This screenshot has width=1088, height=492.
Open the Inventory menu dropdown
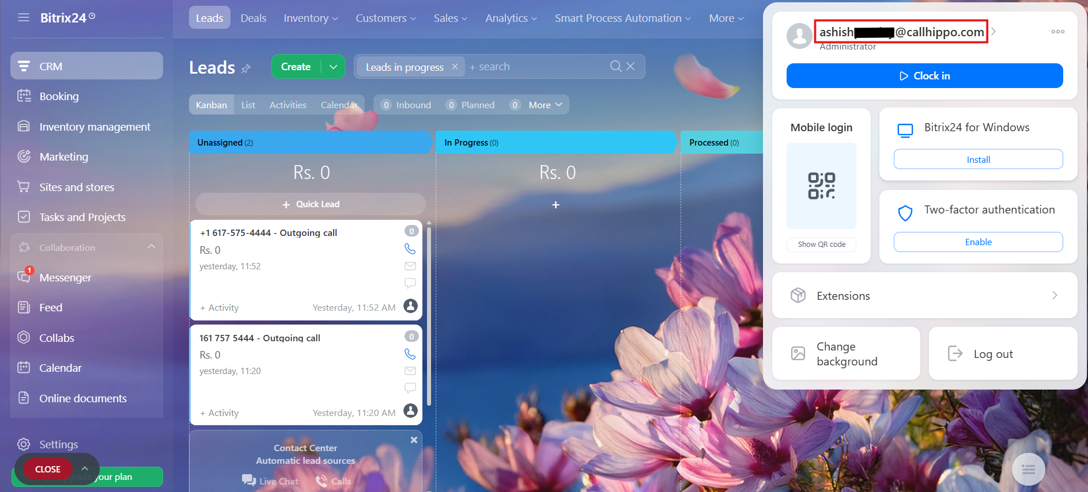[x=311, y=18]
